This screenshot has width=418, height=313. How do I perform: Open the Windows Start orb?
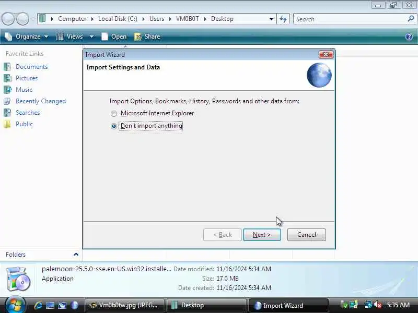15,305
